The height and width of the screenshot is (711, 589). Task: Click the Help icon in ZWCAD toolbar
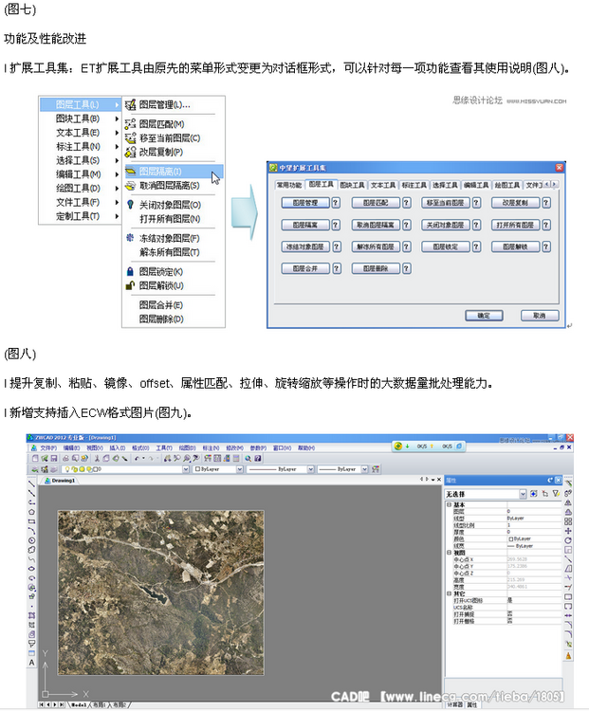tap(257, 459)
